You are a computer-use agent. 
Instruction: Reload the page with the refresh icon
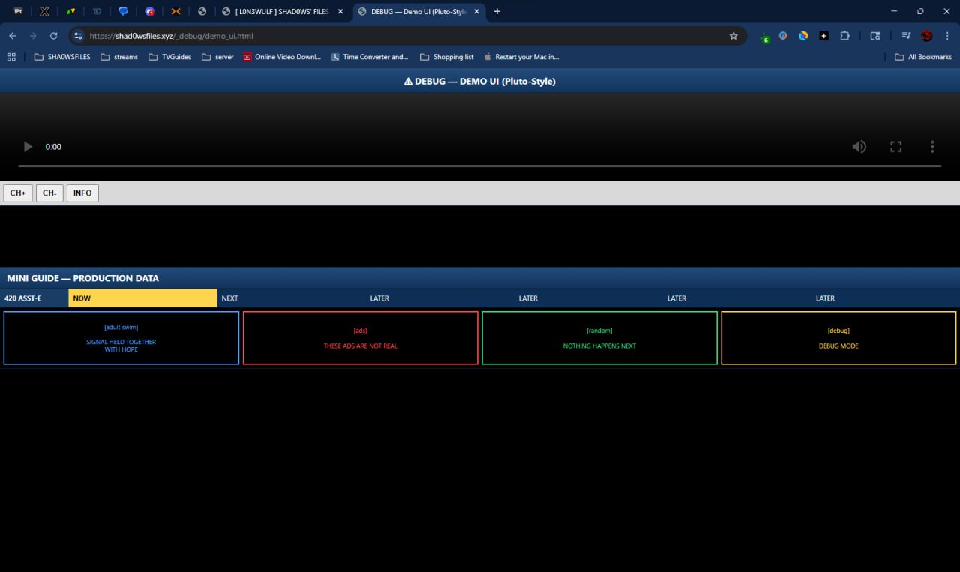[54, 36]
